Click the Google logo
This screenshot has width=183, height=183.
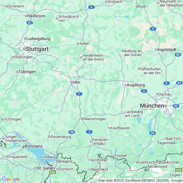[11, 179]
